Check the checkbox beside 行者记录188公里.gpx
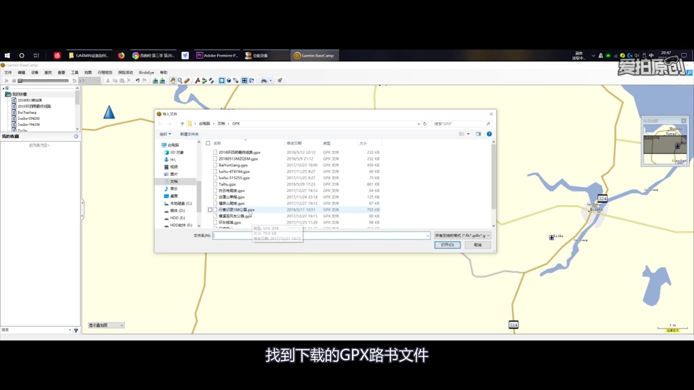This screenshot has height=390, width=694. [x=210, y=209]
